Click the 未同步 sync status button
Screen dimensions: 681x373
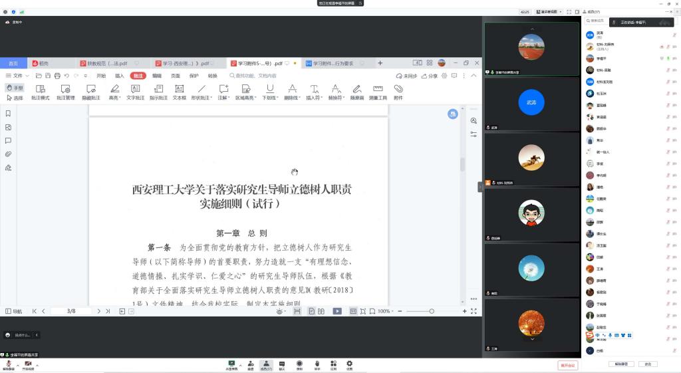click(407, 76)
